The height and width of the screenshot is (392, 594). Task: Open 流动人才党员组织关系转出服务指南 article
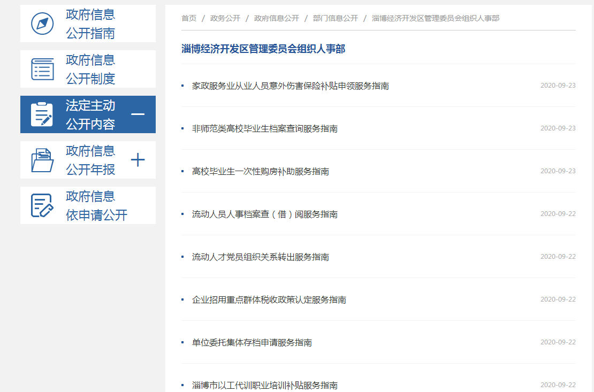260,257
